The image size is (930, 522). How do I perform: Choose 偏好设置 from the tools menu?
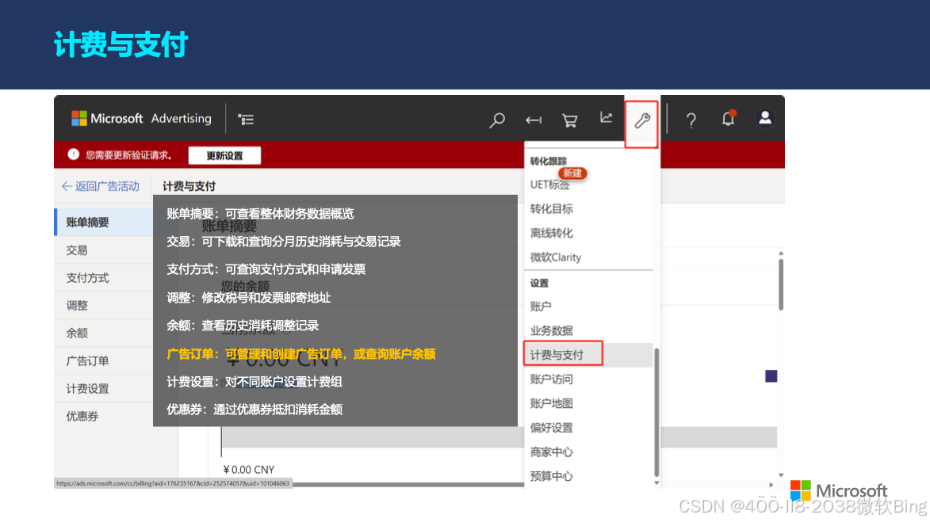click(x=552, y=428)
